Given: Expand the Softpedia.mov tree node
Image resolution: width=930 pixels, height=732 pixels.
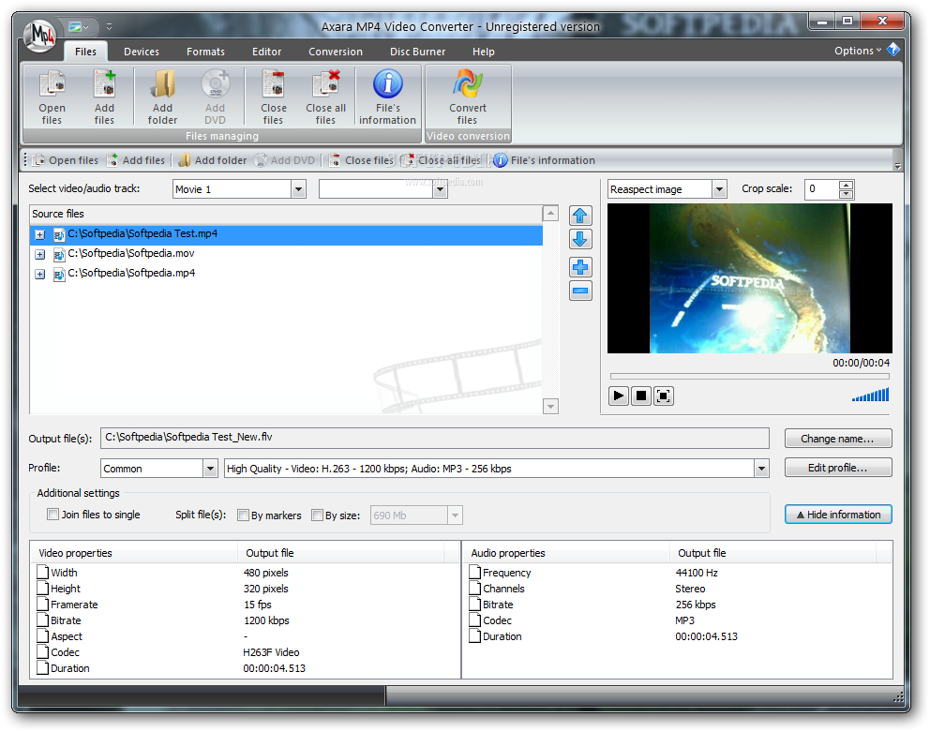Looking at the screenshot, I should [39, 255].
